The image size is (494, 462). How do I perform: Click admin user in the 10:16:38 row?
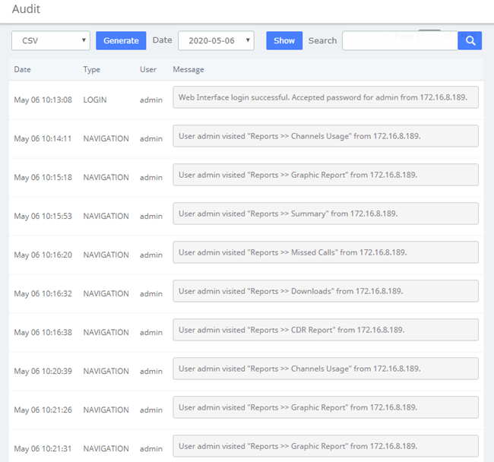(151, 332)
